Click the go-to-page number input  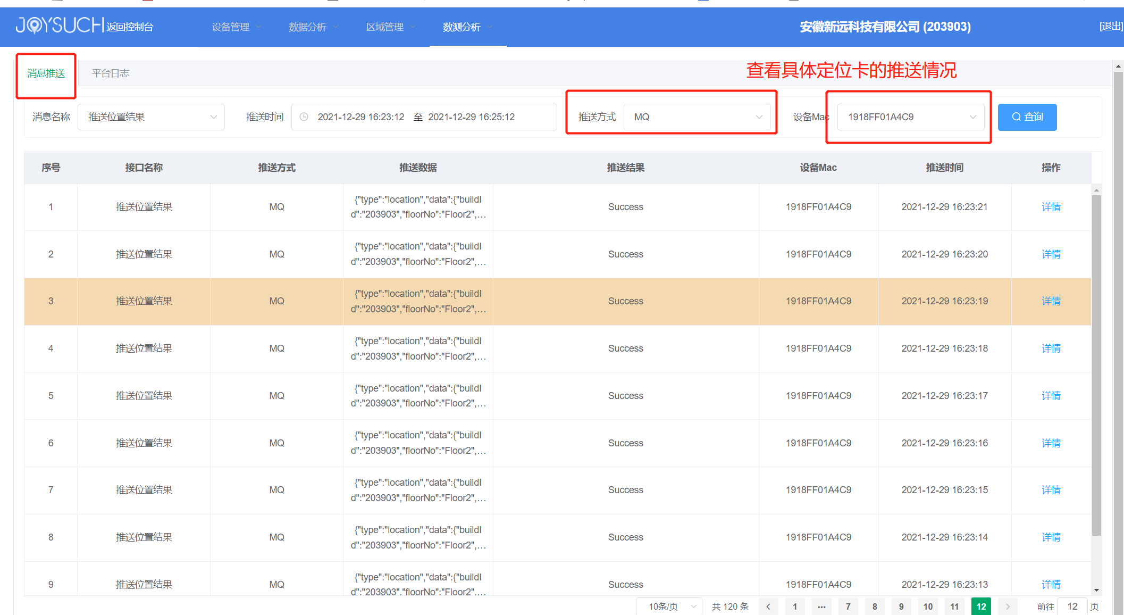(x=1072, y=606)
